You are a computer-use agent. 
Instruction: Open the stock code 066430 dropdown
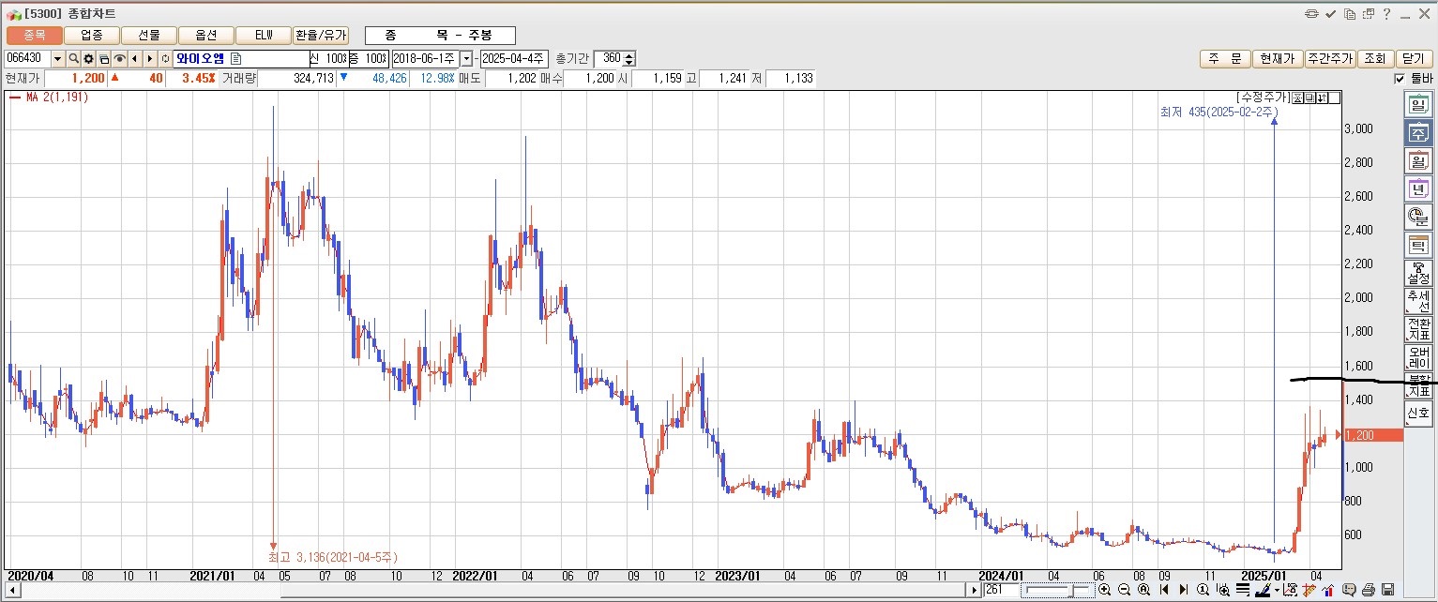(57, 58)
